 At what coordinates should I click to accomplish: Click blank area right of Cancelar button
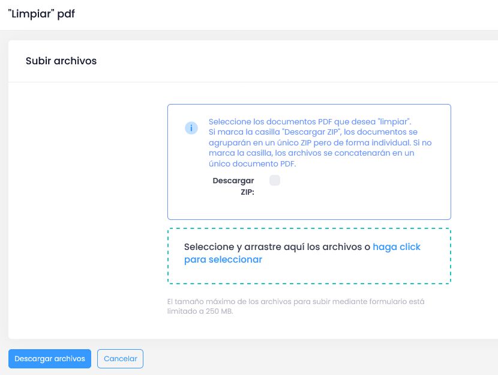pyautogui.click(x=300, y=359)
